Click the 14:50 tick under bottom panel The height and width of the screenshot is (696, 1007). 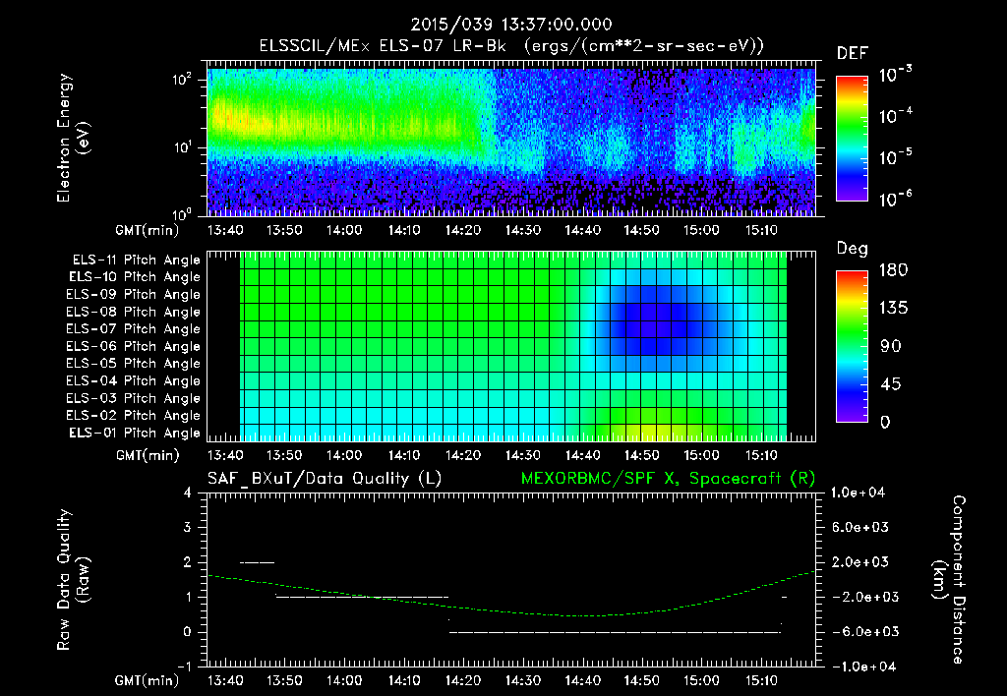pyautogui.click(x=641, y=680)
